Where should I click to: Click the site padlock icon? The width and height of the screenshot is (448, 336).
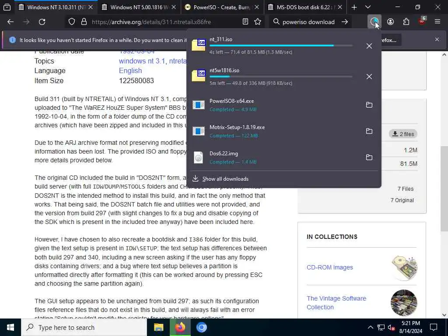pos(84,22)
